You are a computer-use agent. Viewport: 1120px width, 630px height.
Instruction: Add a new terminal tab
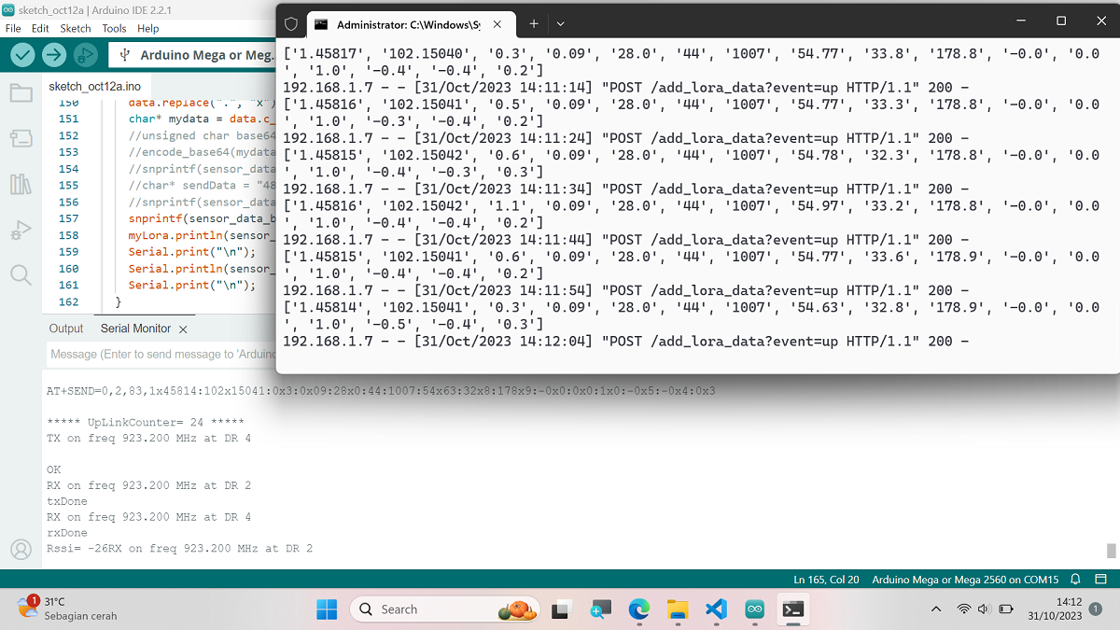pos(534,22)
